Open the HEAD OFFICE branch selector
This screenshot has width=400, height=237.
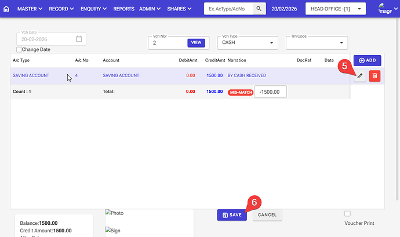(x=336, y=9)
